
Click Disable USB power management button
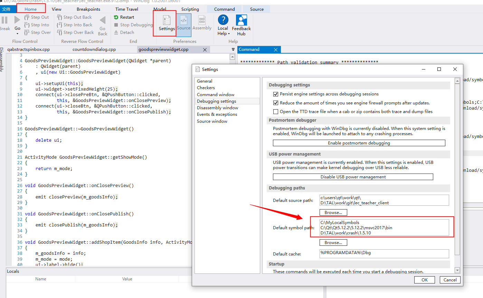[353, 177]
